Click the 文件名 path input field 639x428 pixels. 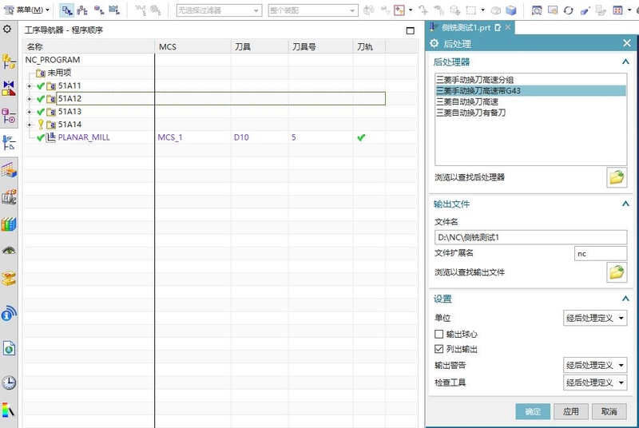530,237
